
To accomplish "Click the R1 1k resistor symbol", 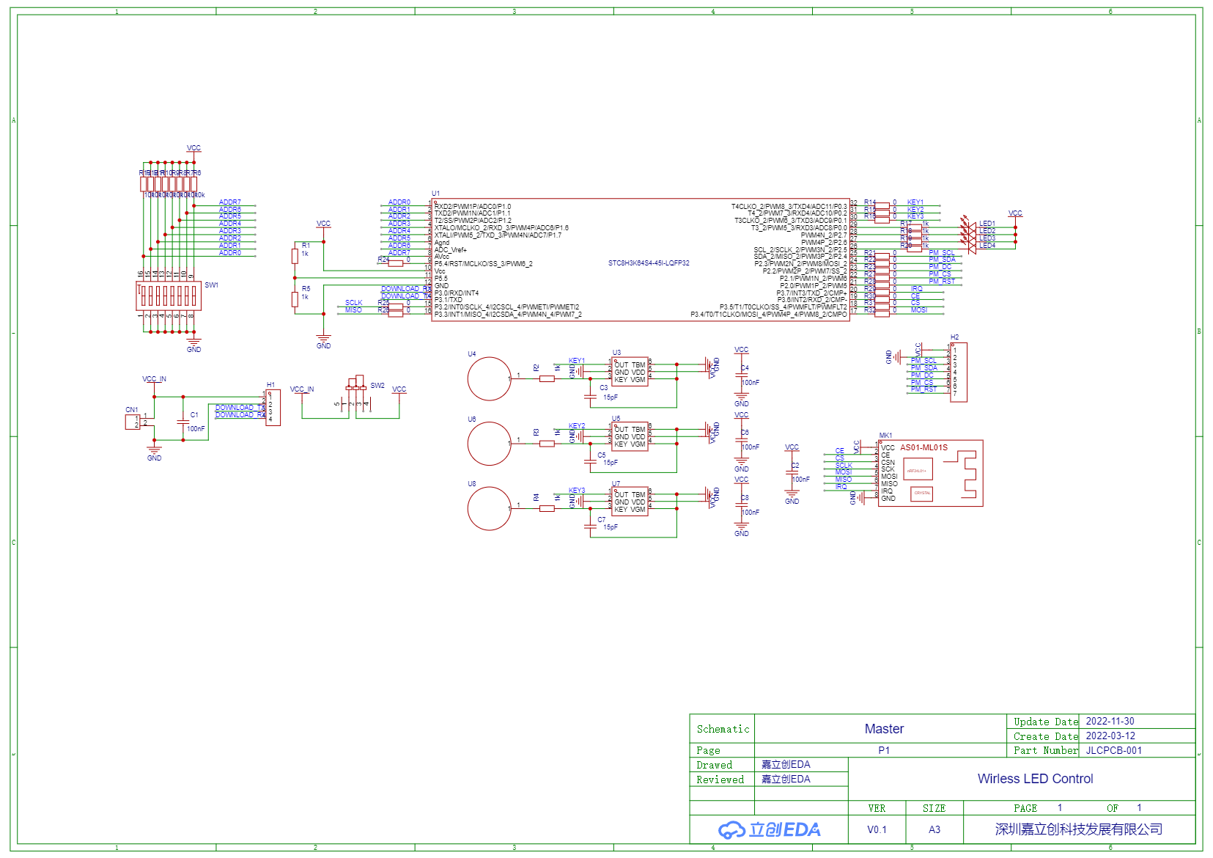I will [295, 255].
